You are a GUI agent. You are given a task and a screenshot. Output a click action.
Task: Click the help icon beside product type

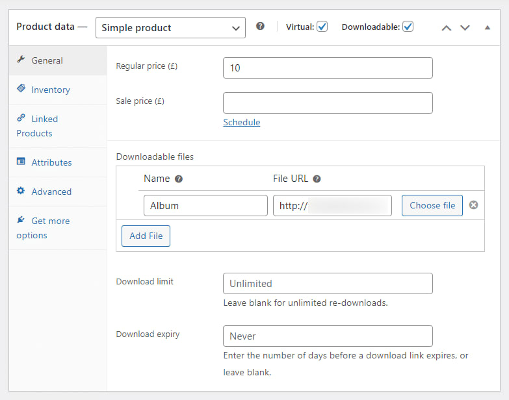coord(260,26)
